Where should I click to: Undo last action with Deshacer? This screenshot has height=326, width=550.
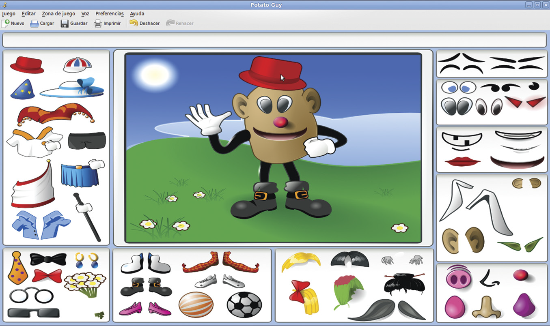point(145,24)
